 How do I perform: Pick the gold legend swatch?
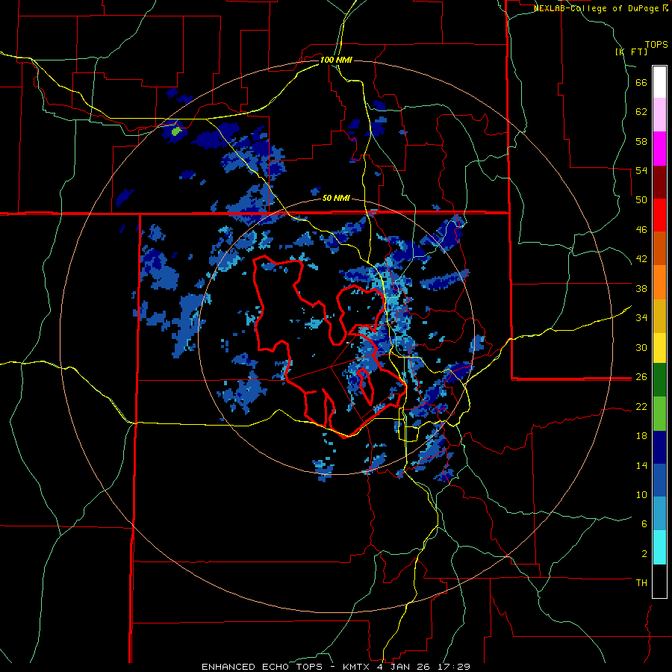[x=659, y=316]
